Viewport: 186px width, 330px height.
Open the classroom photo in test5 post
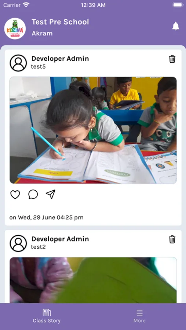coord(93,130)
